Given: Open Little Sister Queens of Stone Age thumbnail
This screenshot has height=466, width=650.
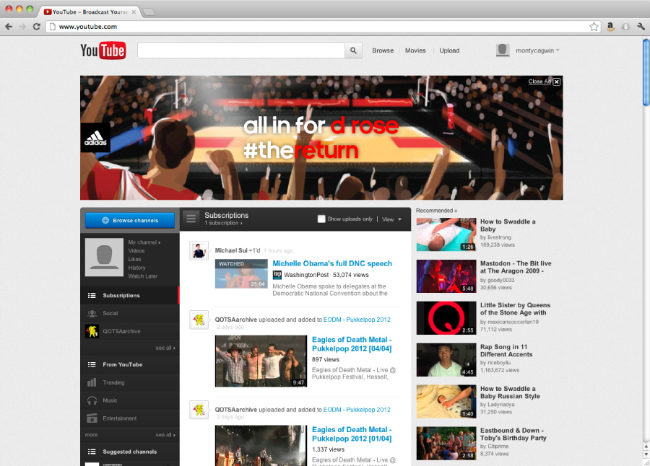Looking at the screenshot, I should tap(446, 318).
